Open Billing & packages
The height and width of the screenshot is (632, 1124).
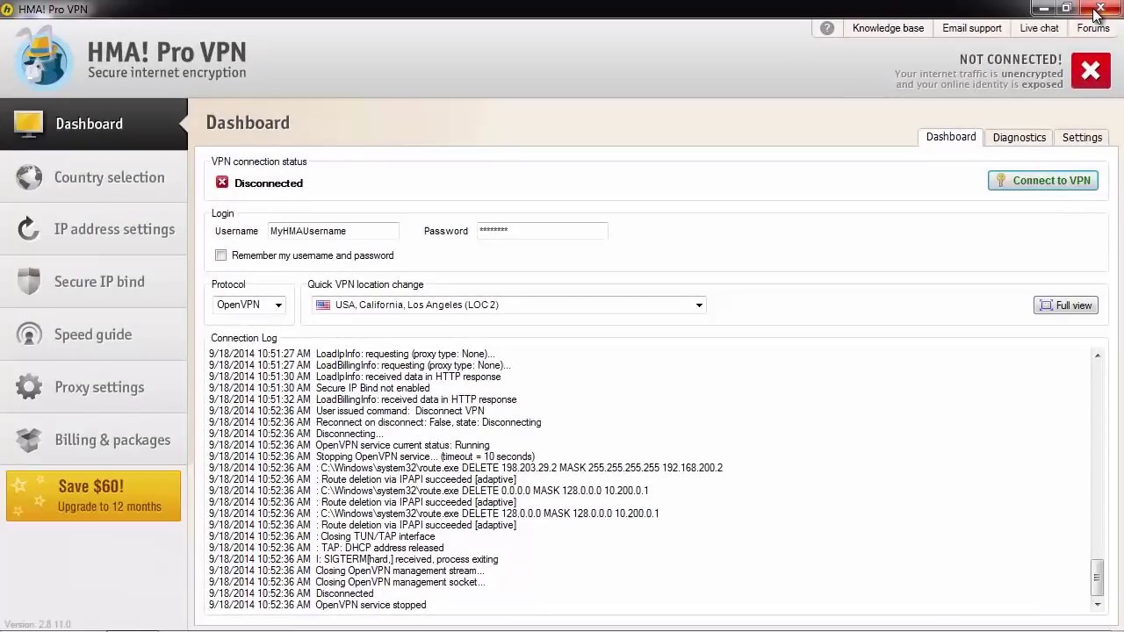point(112,440)
